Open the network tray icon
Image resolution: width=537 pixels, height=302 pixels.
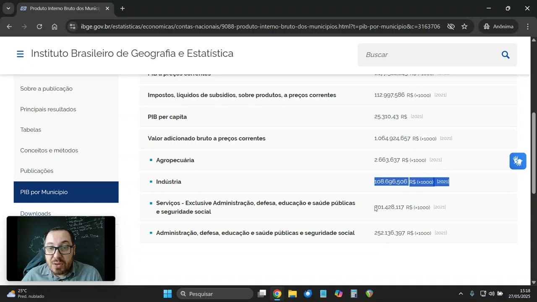pyautogui.click(x=483, y=294)
